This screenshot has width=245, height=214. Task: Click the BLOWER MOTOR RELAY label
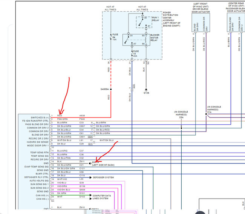(155, 38)
